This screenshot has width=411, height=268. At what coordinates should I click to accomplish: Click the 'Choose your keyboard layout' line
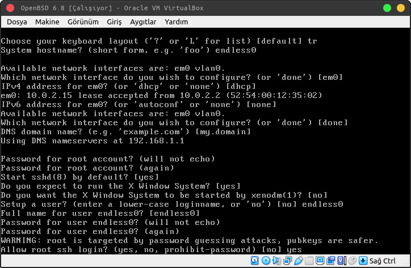point(159,41)
